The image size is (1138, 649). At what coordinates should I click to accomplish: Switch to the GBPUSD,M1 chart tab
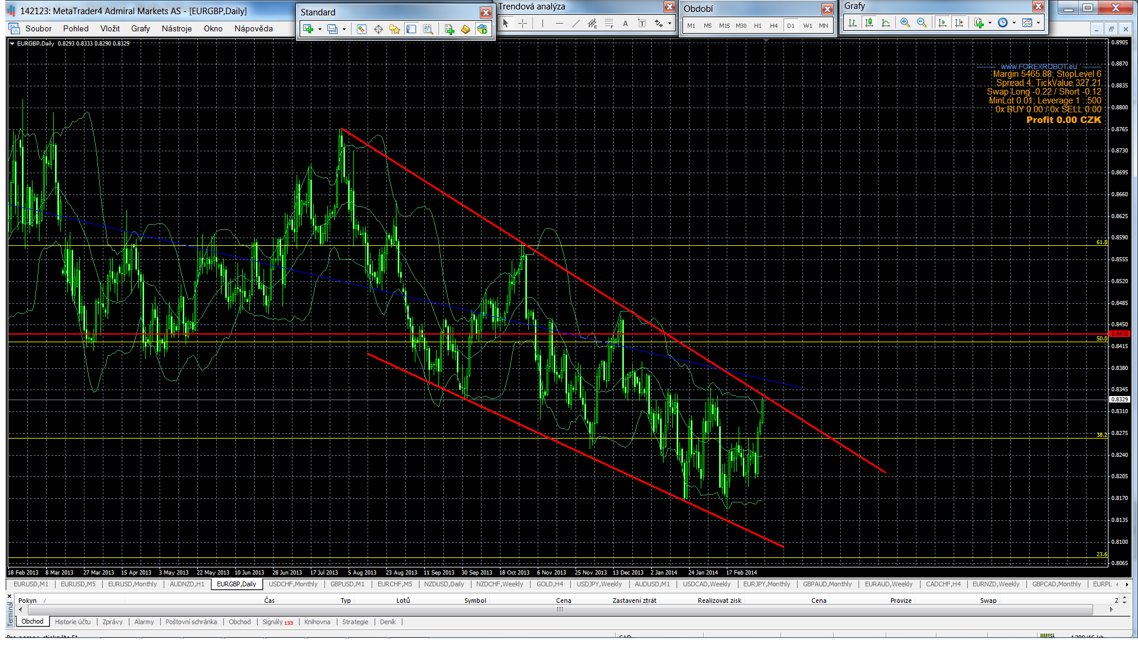347,584
